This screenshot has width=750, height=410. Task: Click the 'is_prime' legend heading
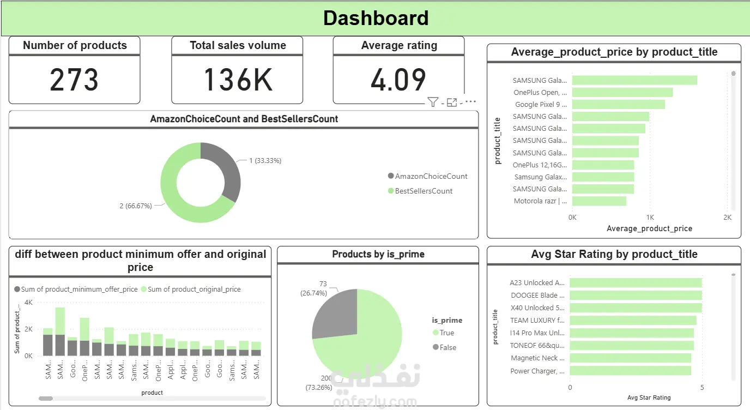pyautogui.click(x=447, y=320)
